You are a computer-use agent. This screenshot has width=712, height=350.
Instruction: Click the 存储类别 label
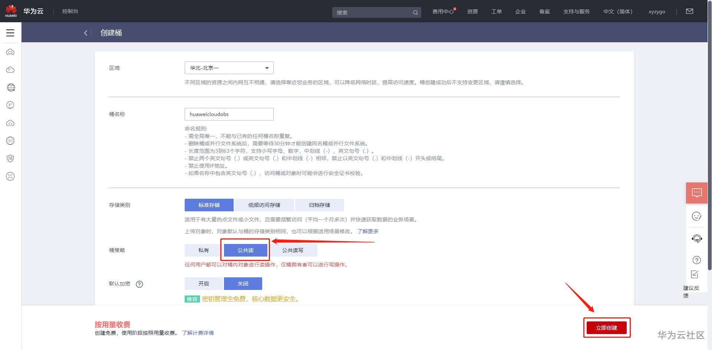click(119, 205)
